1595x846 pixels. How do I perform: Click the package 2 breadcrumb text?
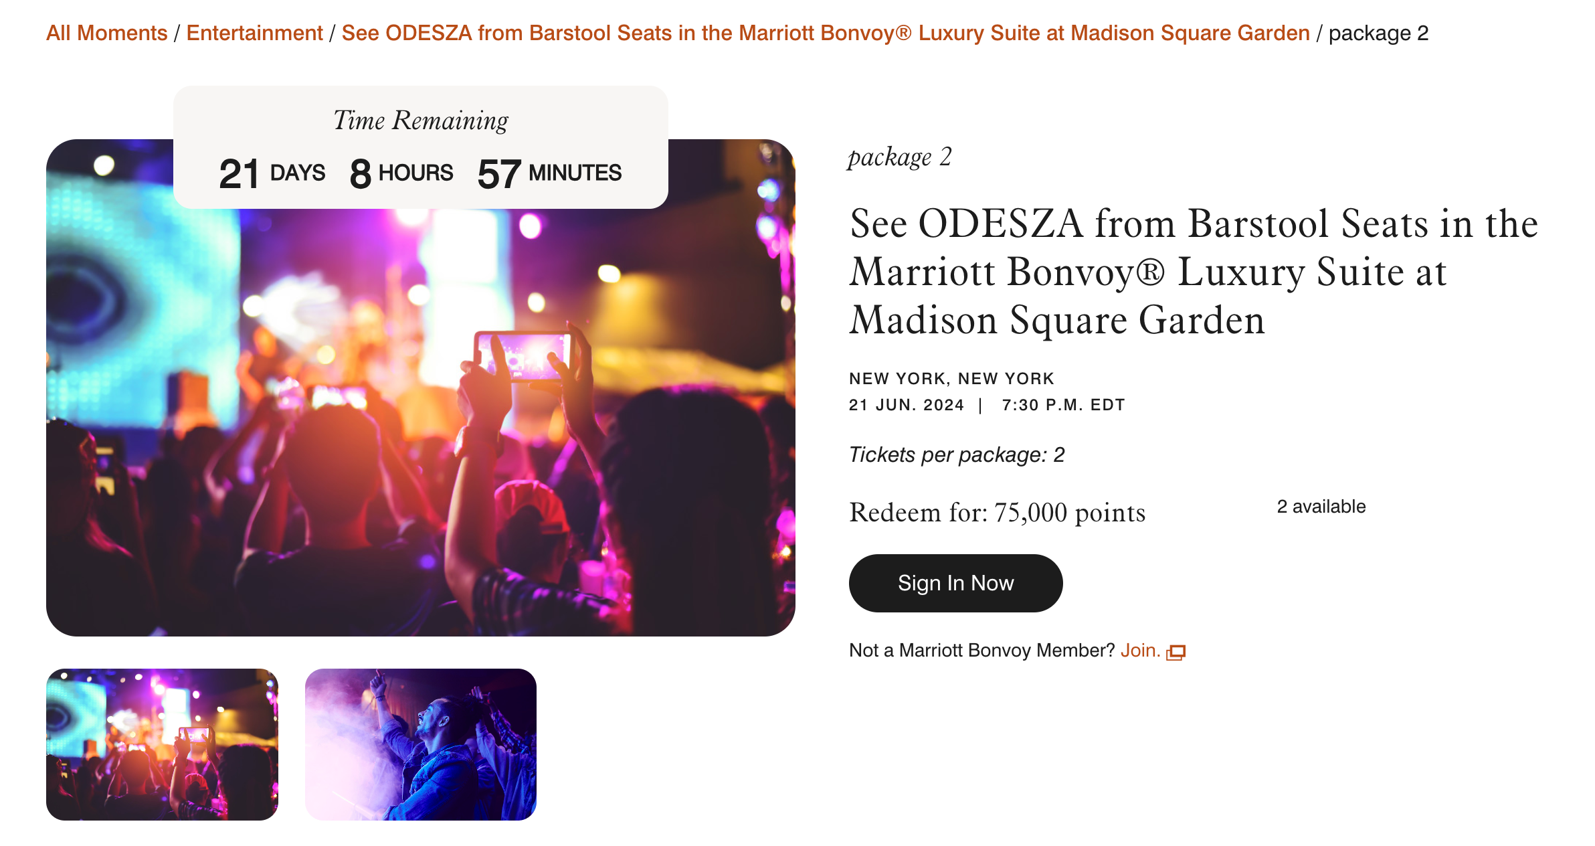click(x=1378, y=33)
